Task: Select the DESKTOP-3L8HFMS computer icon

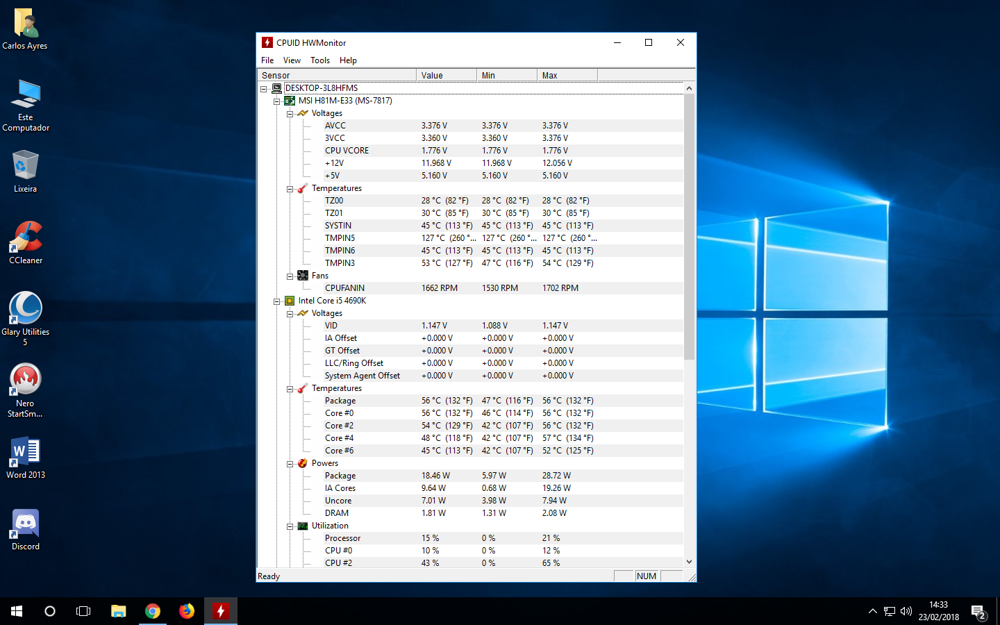Action: pyautogui.click(x=276, y=88)
